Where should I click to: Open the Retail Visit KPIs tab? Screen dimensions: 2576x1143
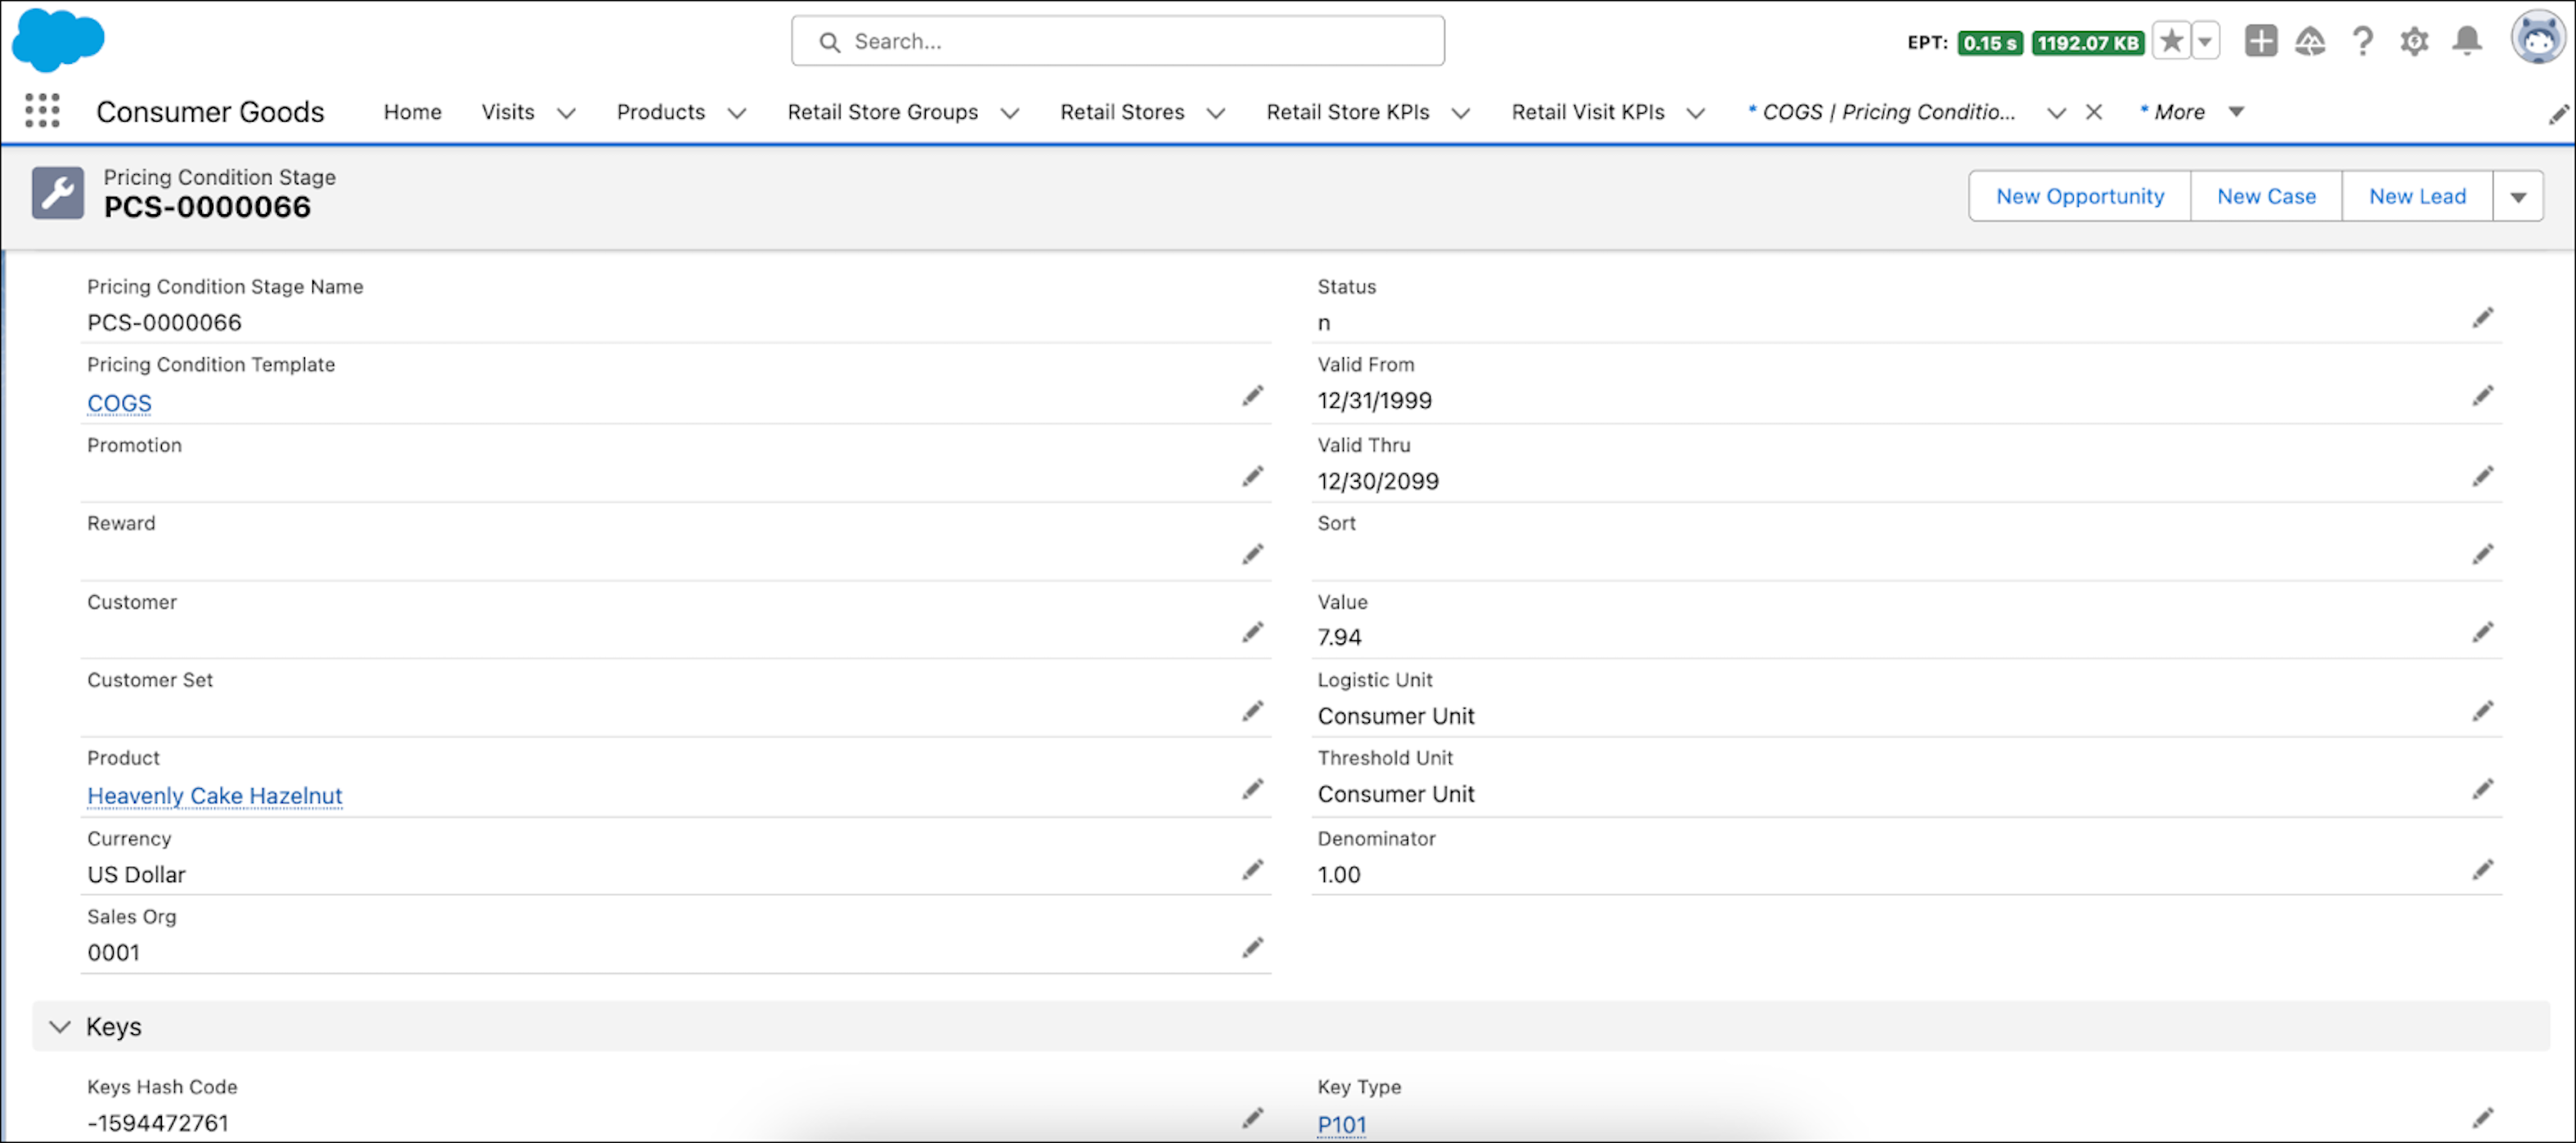click(1588, 112)
